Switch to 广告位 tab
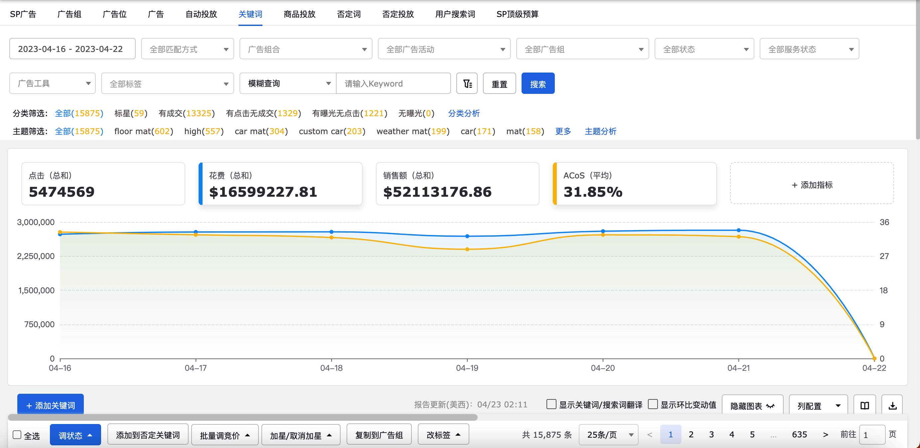This screenshot has width=920, height=448. (115, 14)
